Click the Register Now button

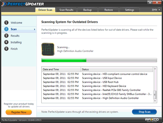point(19,112)
